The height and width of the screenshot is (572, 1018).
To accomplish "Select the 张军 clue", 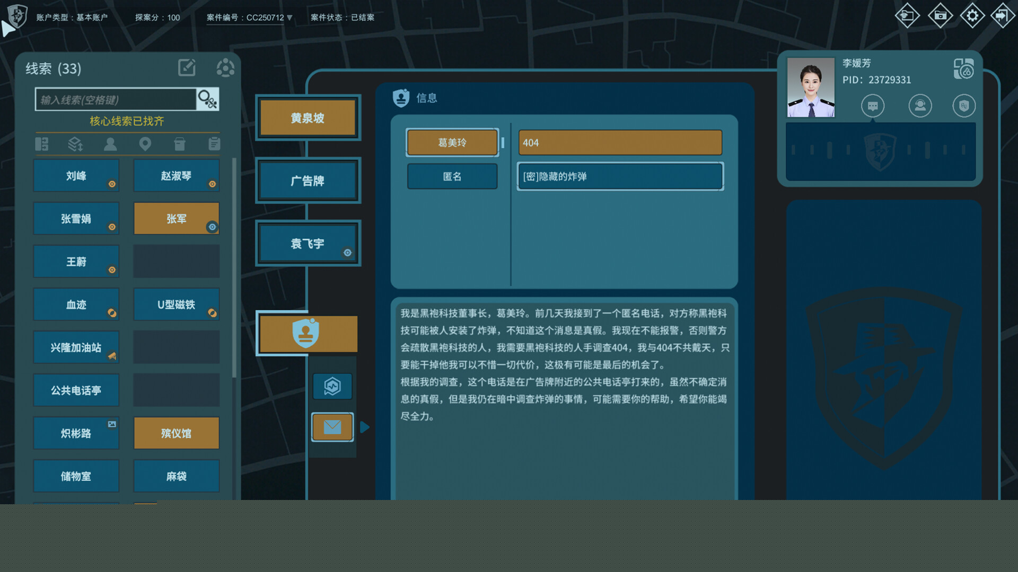I will [x=176, y=219].
